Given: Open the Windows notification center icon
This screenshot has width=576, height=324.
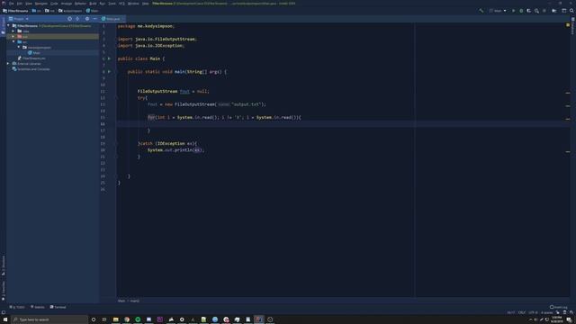Looking at the screenshot, I should click(x=569, y=319).
